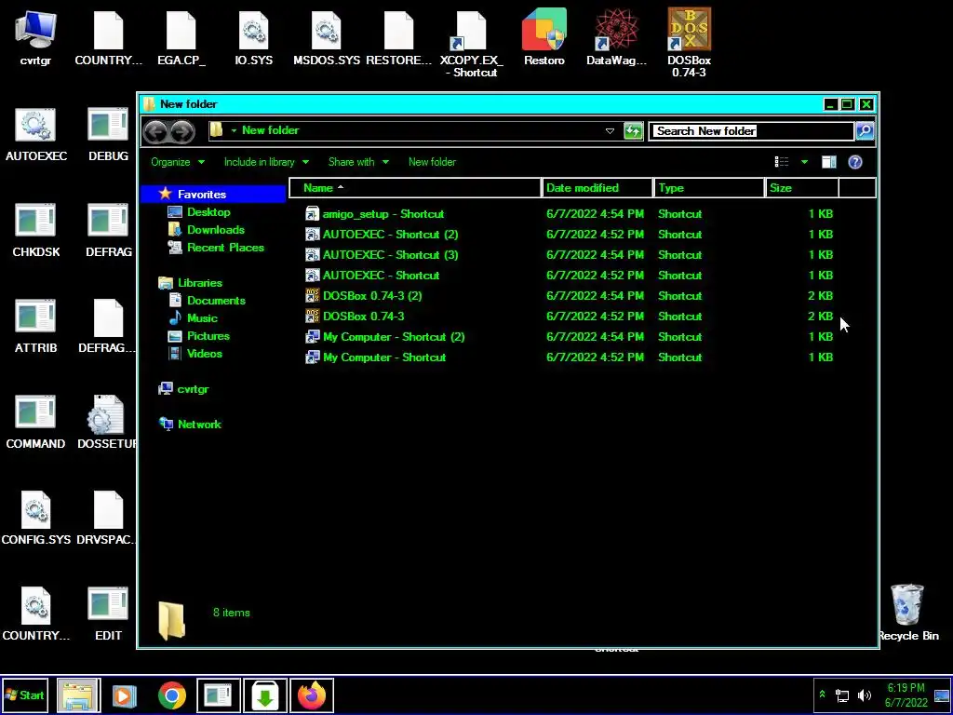This screenshot has height=715, width=953.
Task: Click New folder toolbar button
Action: coord(432,162)
